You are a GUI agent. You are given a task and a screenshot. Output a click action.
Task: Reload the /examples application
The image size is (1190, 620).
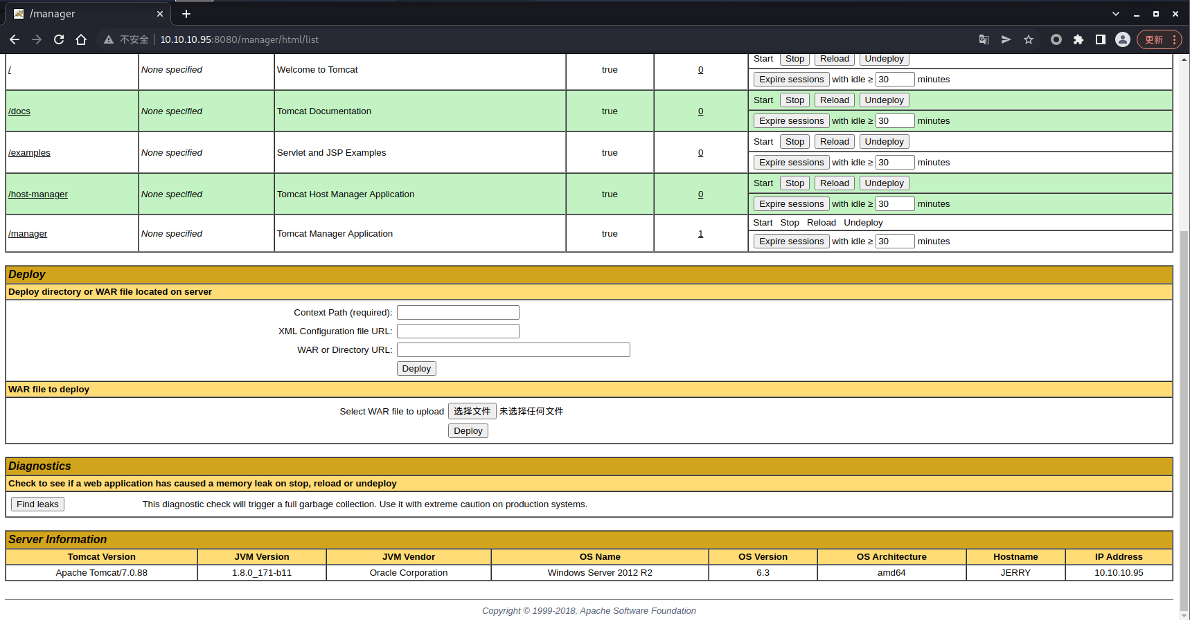pyautogui.click(x=834, y=142)
